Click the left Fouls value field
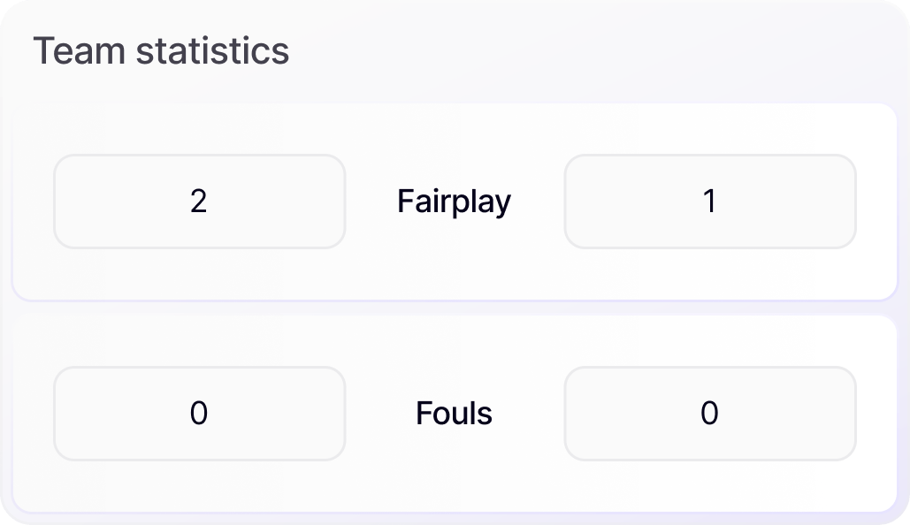 (x=199, y=414)
